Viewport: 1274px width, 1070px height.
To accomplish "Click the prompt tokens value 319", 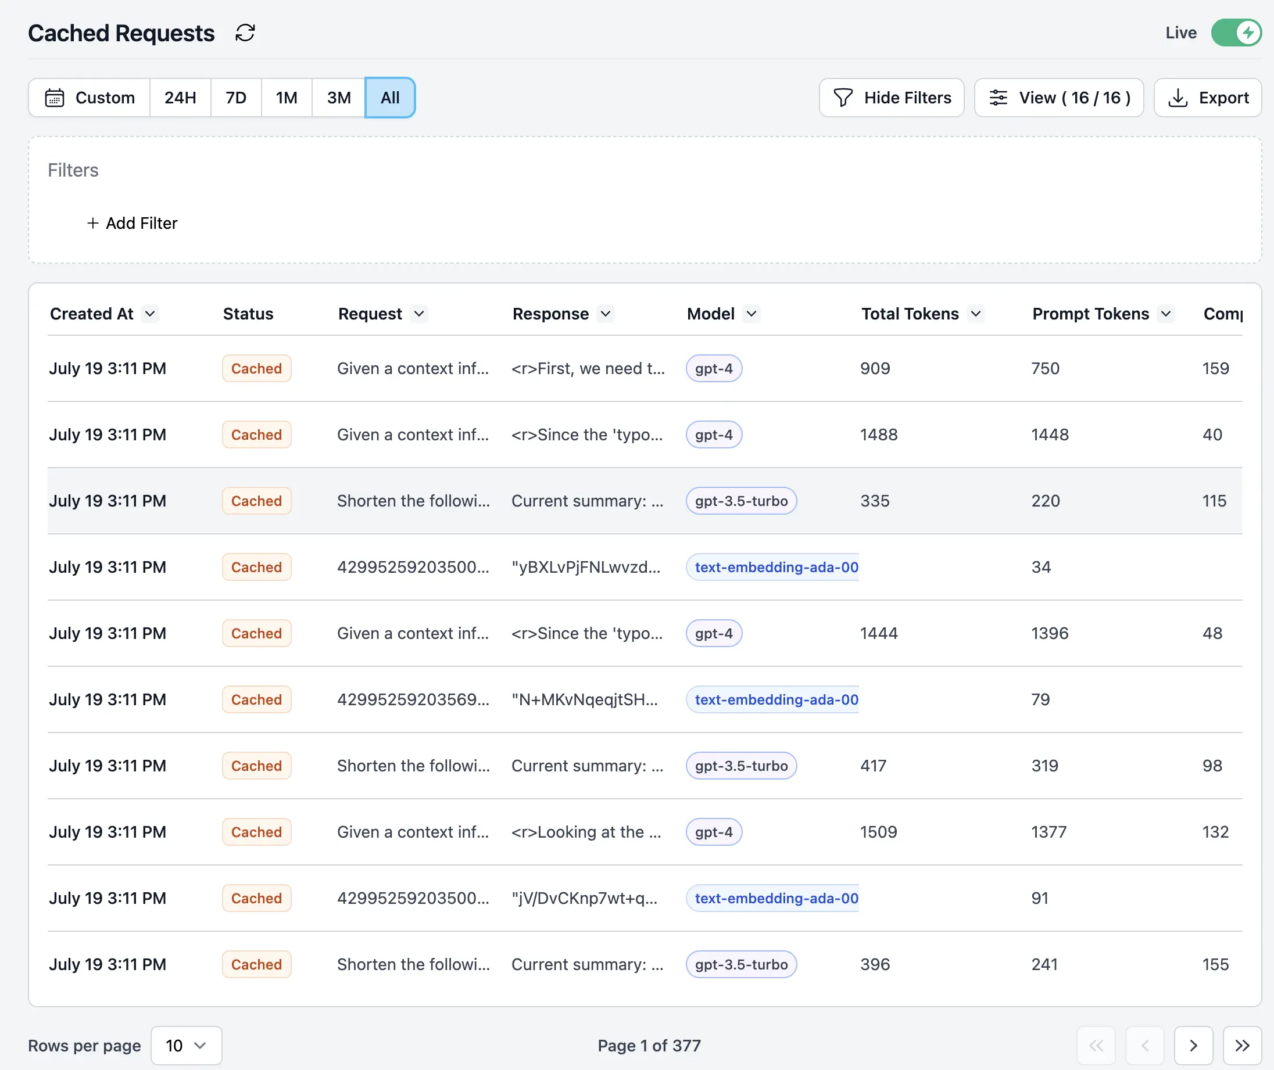I will [1044, 766].
